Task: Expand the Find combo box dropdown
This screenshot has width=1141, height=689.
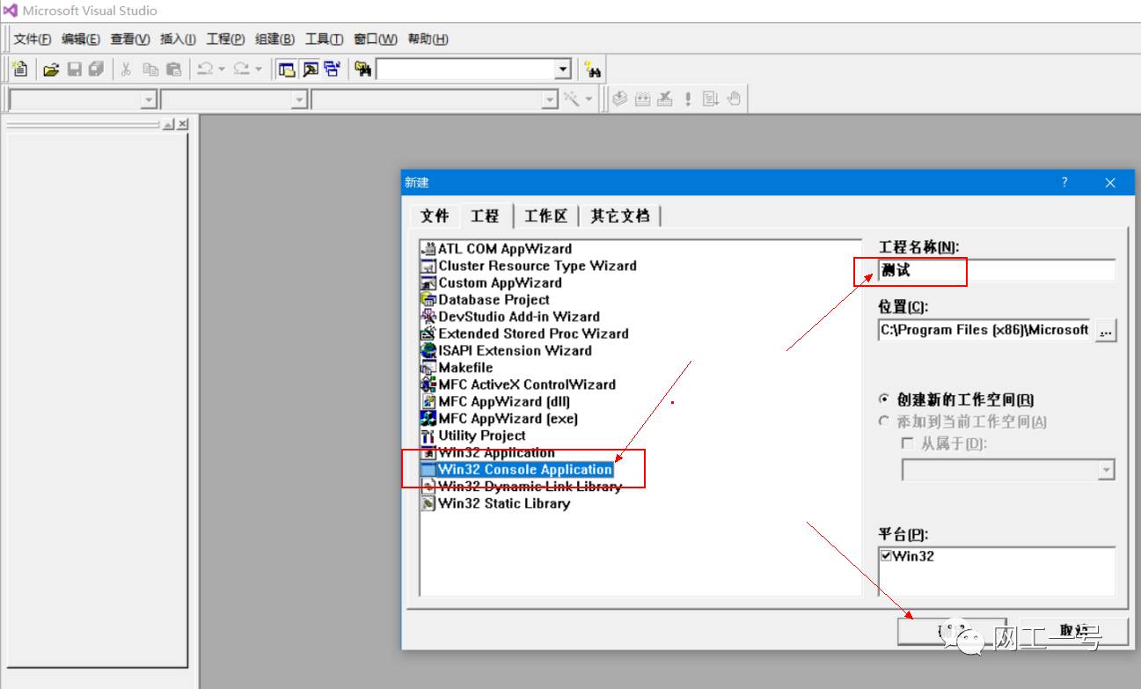Action: pos(563,70)
